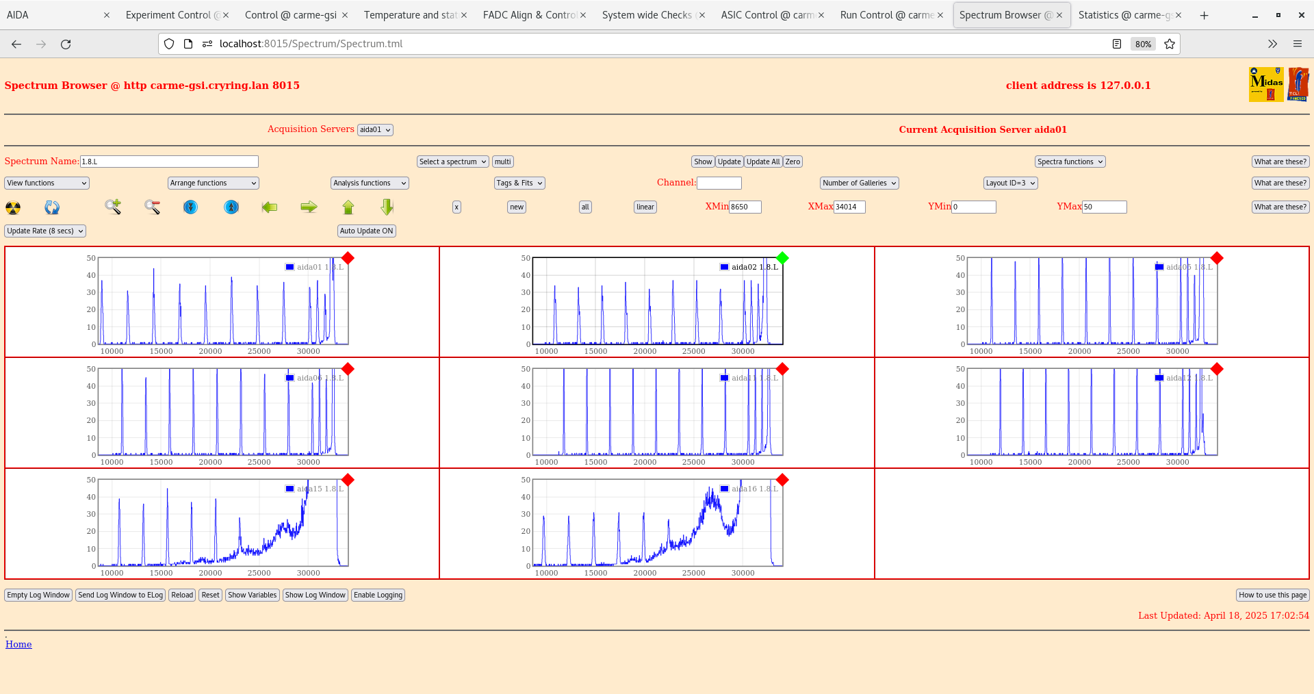Click Send Log Window to ELog

coord(120,595)
